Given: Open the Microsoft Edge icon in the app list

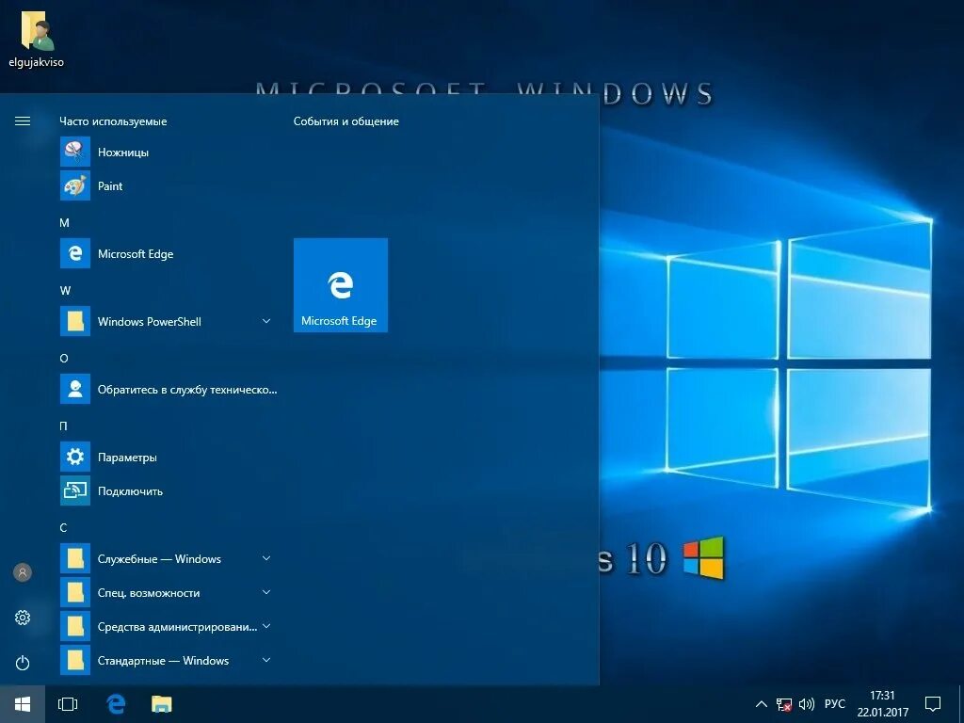Looking at the screenshot, I should (75, 253).
